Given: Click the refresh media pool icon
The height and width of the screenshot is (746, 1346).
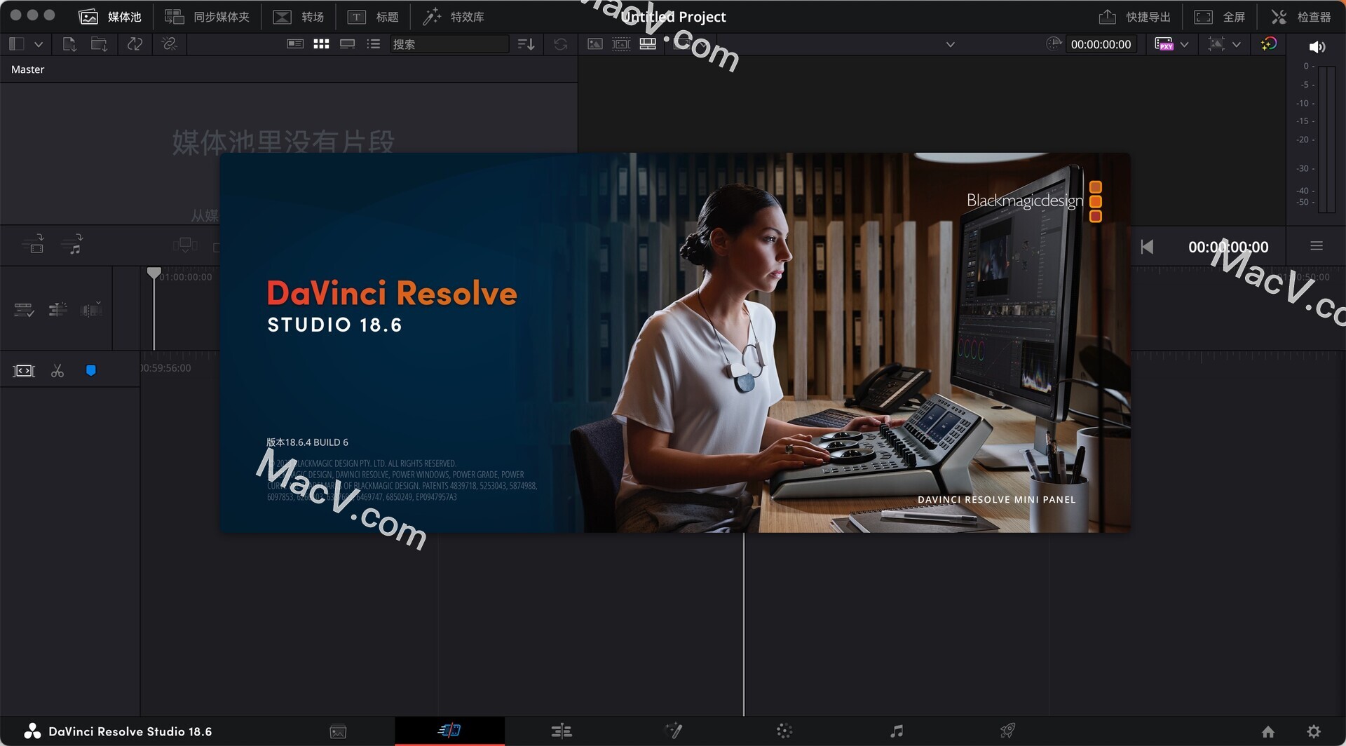Looking at the screenshot, I should click(560, 44).
